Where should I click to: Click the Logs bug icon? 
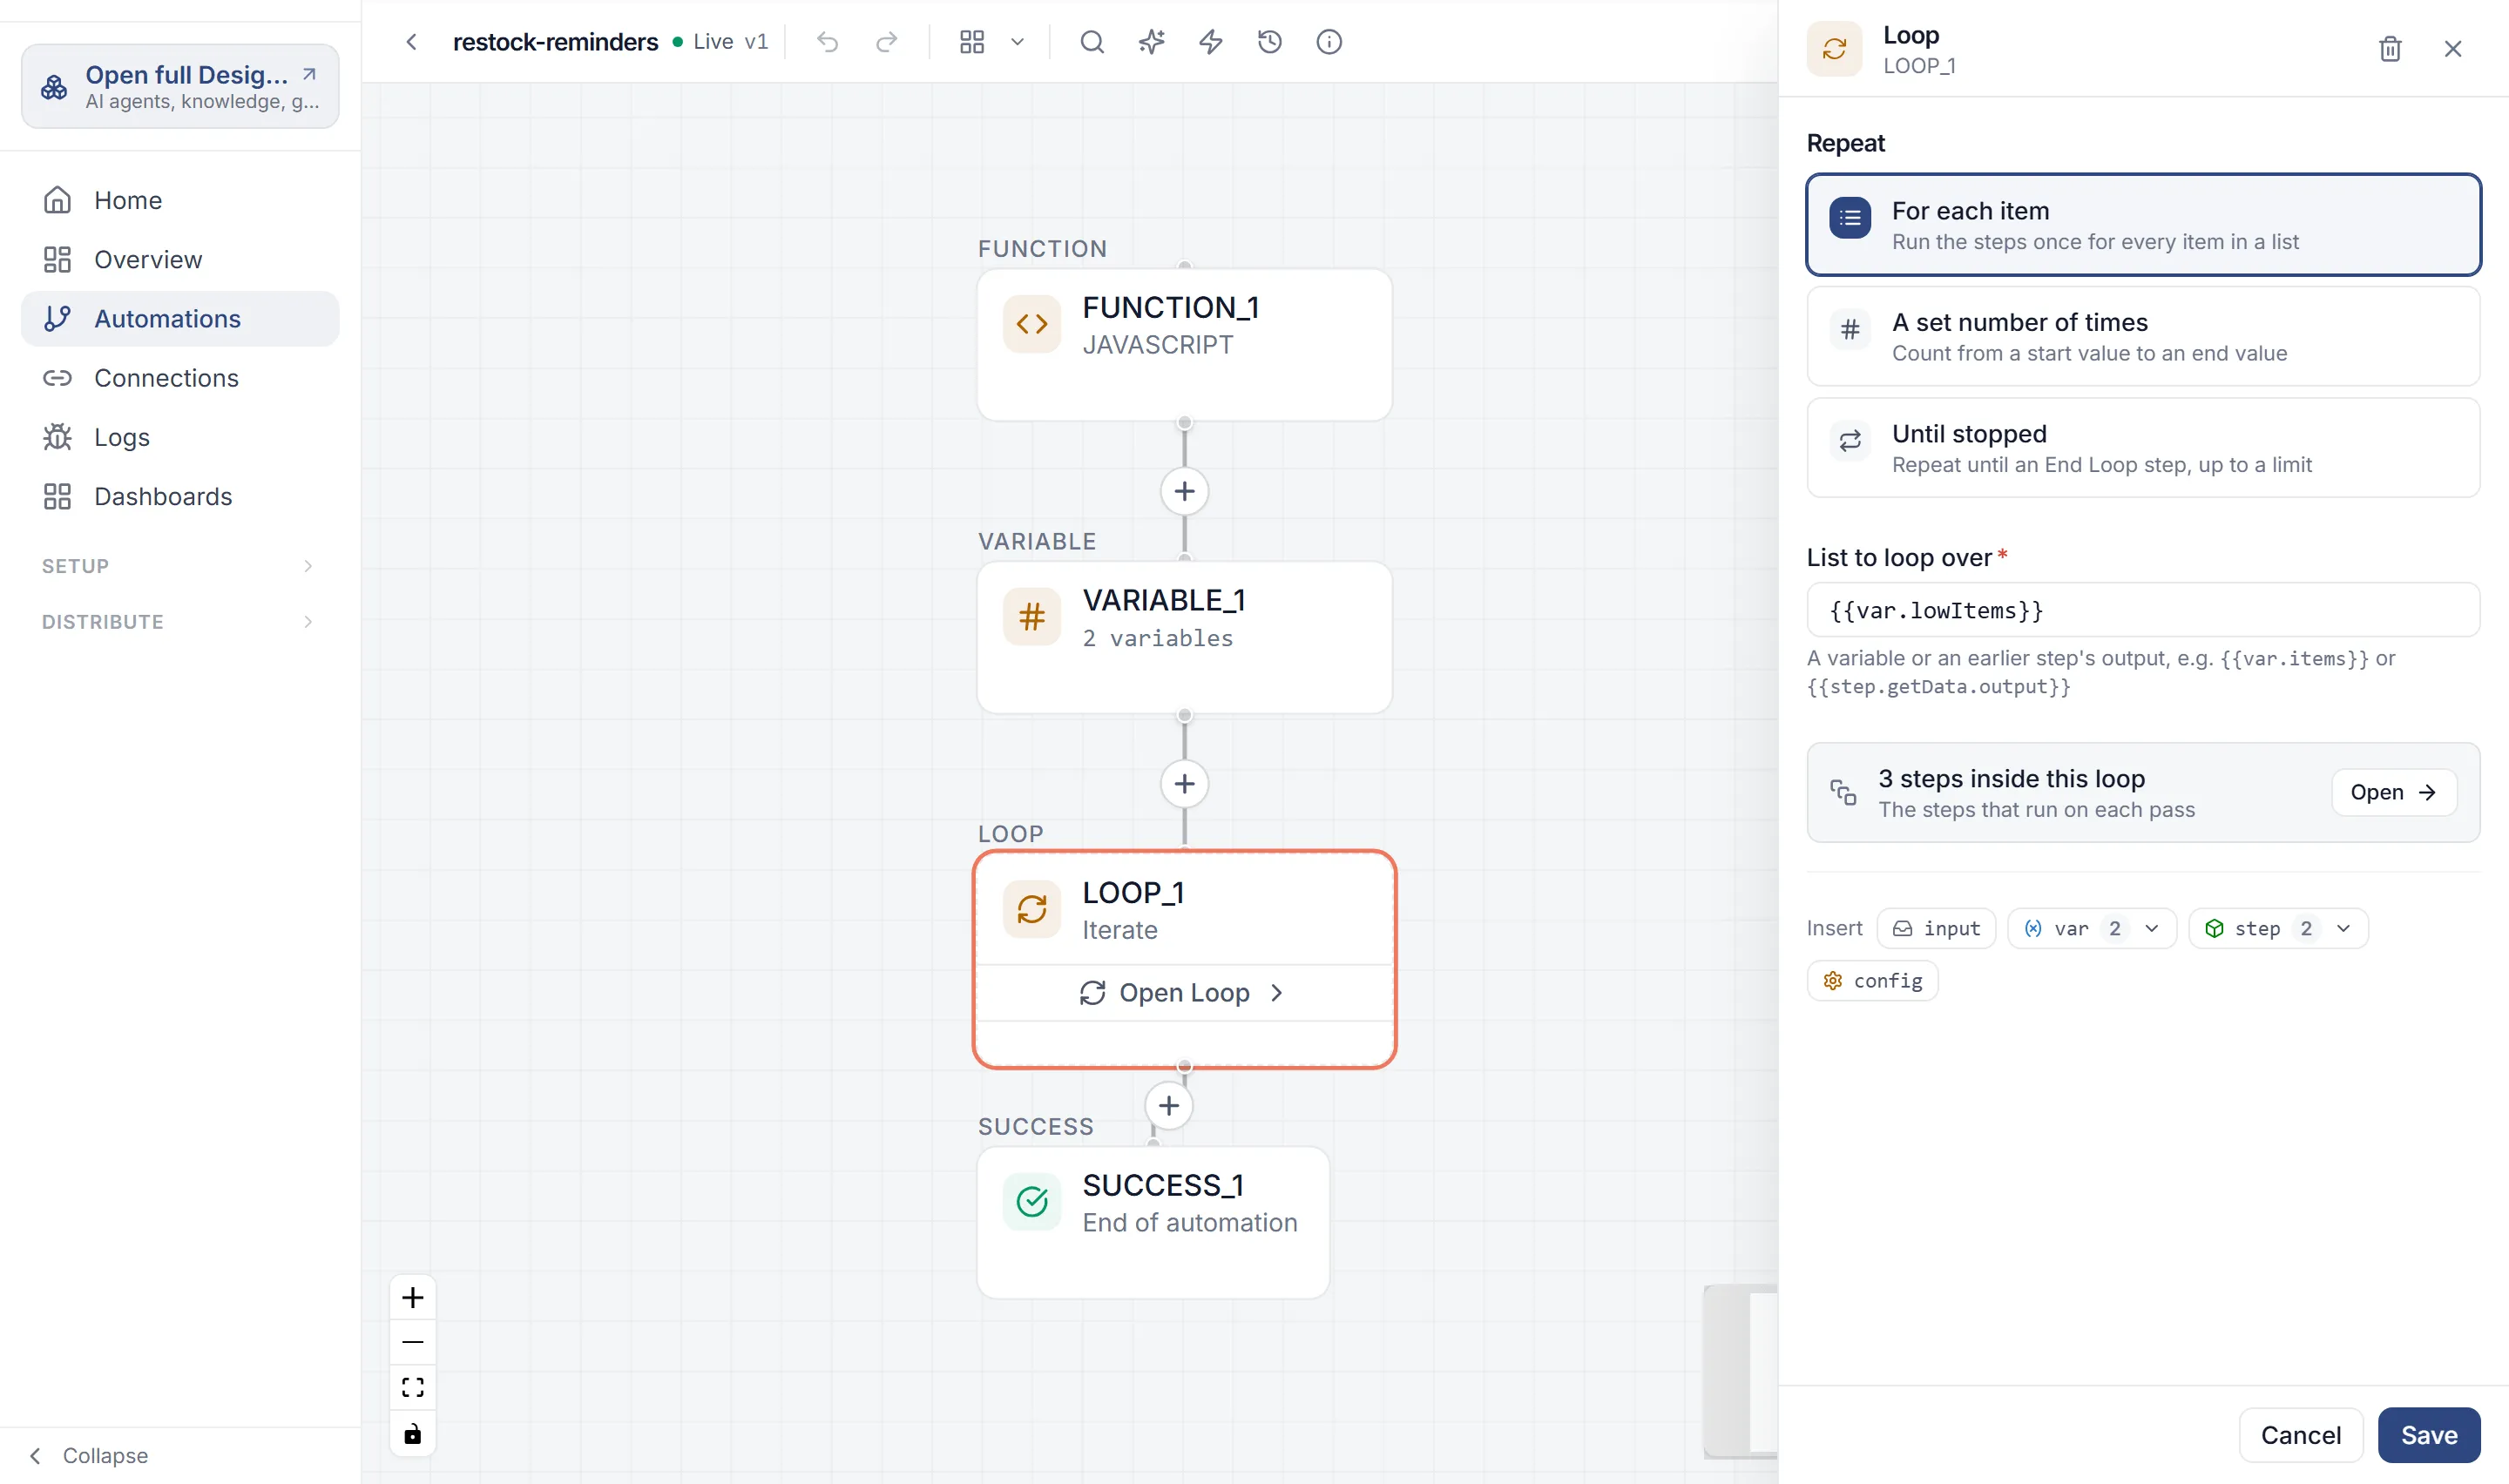point(57,437)
